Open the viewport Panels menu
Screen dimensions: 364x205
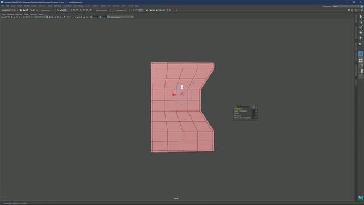[x=42, y=14]
